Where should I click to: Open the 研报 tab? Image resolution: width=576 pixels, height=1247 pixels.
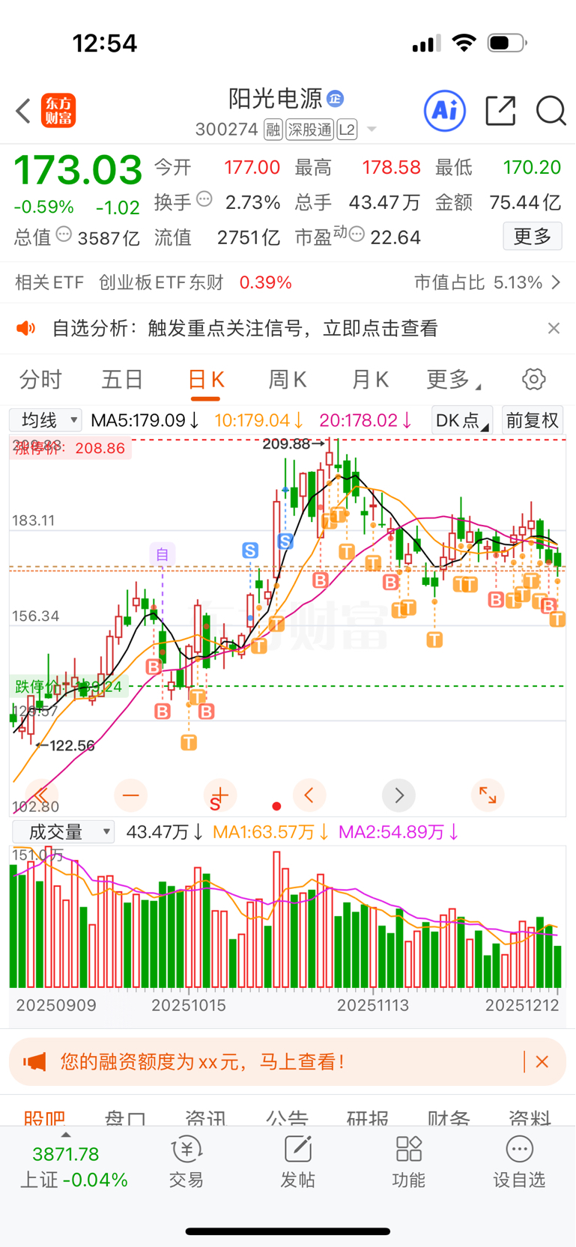click(368, 1117)
